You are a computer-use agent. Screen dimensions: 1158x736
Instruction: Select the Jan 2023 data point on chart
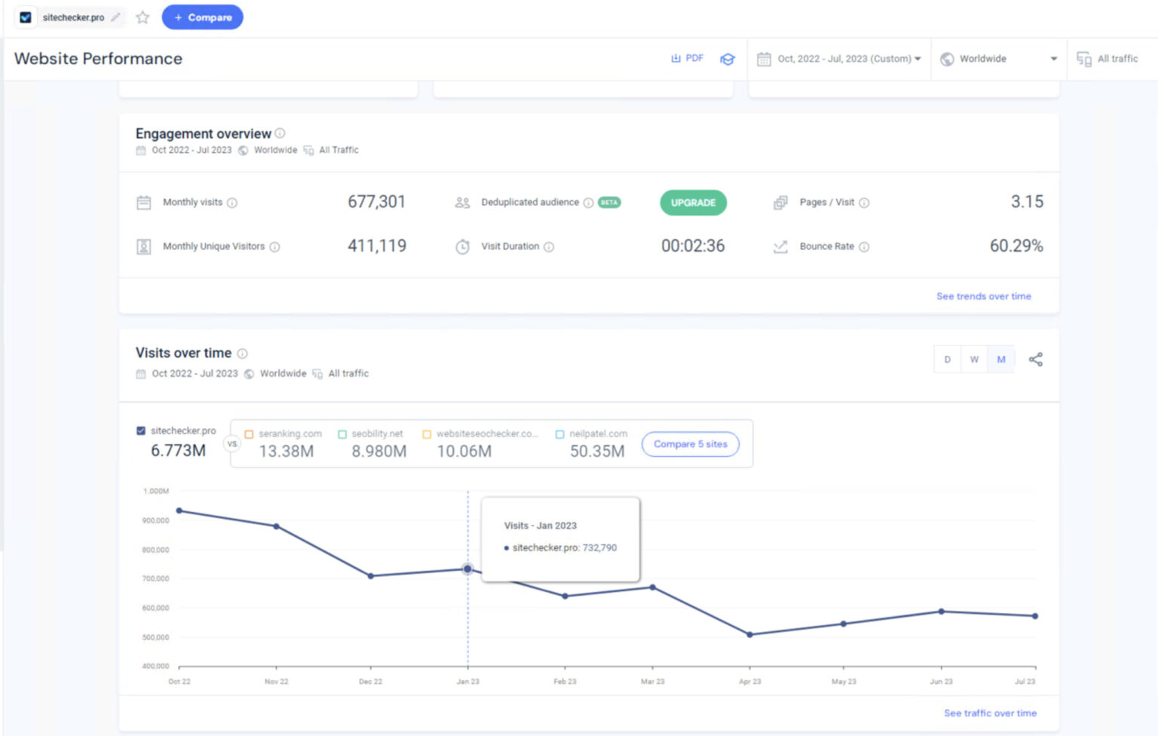pyautogui.click(x=467, y=569)
